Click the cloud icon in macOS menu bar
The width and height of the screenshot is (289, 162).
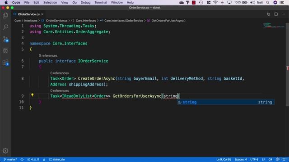tap(182, 2)
